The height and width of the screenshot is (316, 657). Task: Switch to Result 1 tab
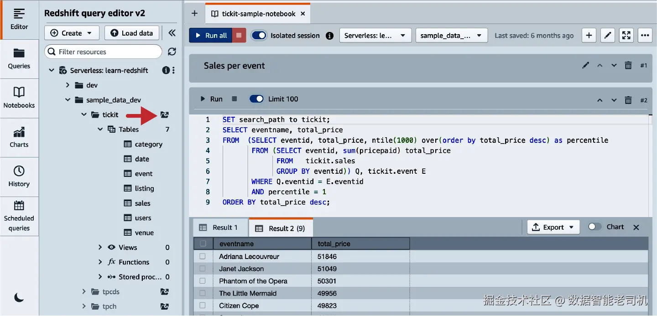(220, 228)
